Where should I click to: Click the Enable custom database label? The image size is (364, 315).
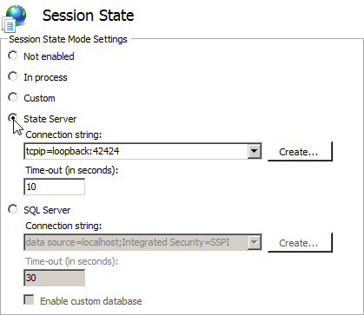coord(91,301)
